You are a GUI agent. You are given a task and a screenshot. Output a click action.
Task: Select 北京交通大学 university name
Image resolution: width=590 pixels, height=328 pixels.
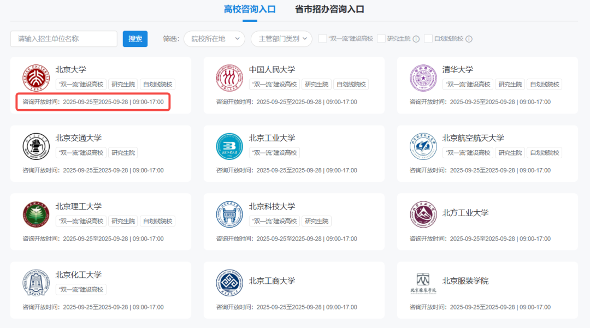coord(79,138)
